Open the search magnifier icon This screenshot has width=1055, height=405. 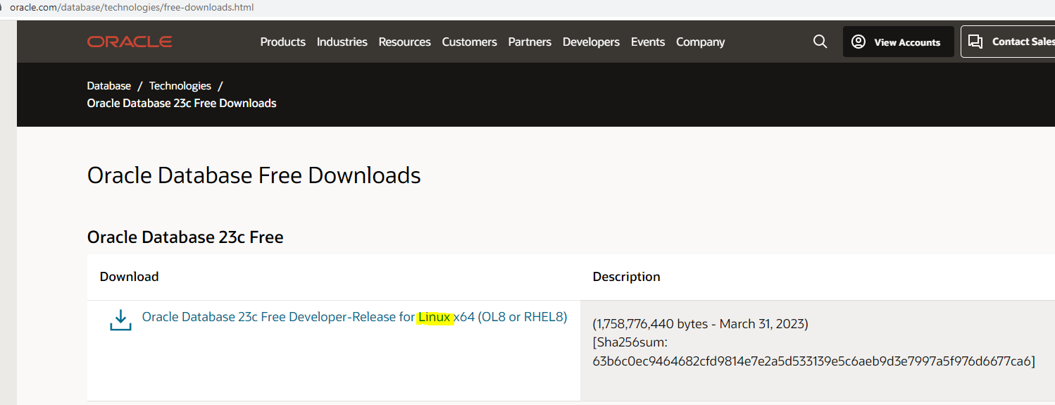[x=820, y=42]
